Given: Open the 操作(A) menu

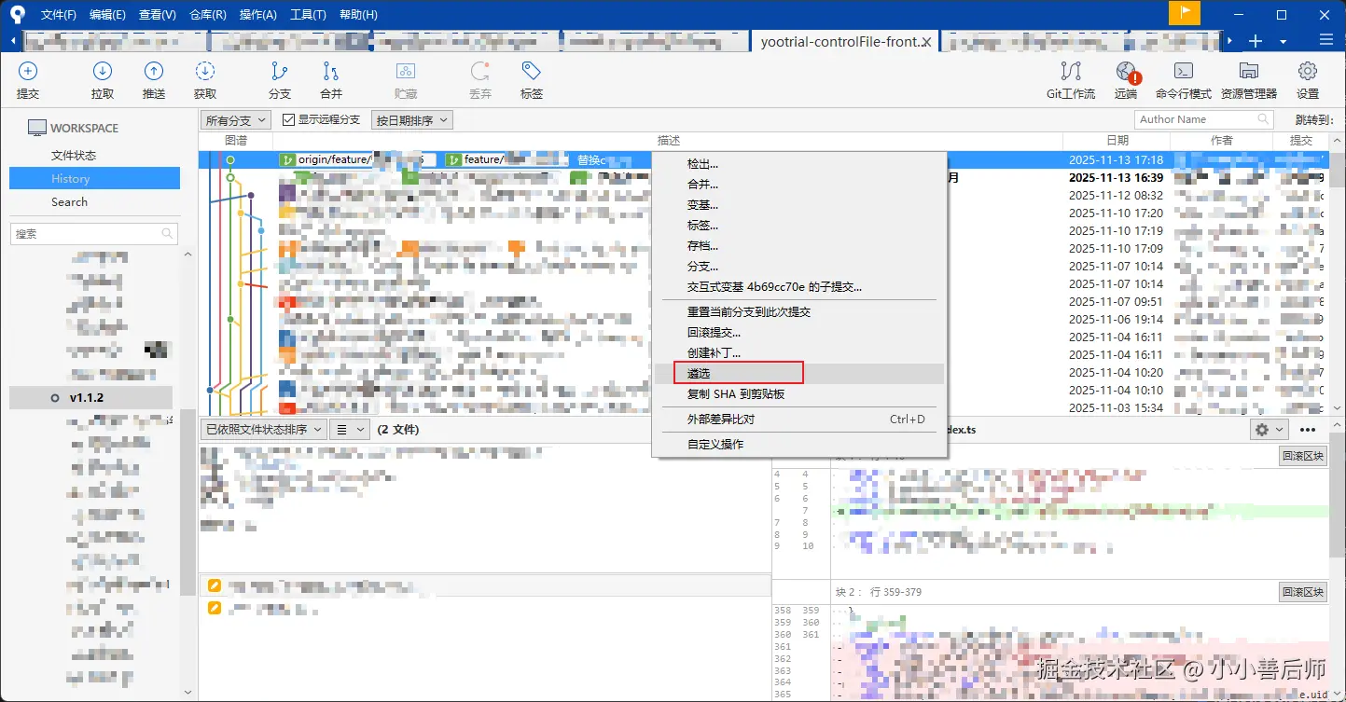Looking at the screenshot, I should pos(257,14).
